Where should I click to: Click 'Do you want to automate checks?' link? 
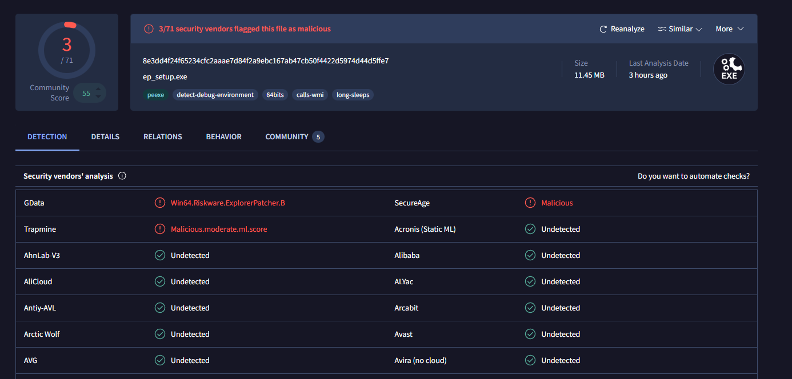click(693, 176)
